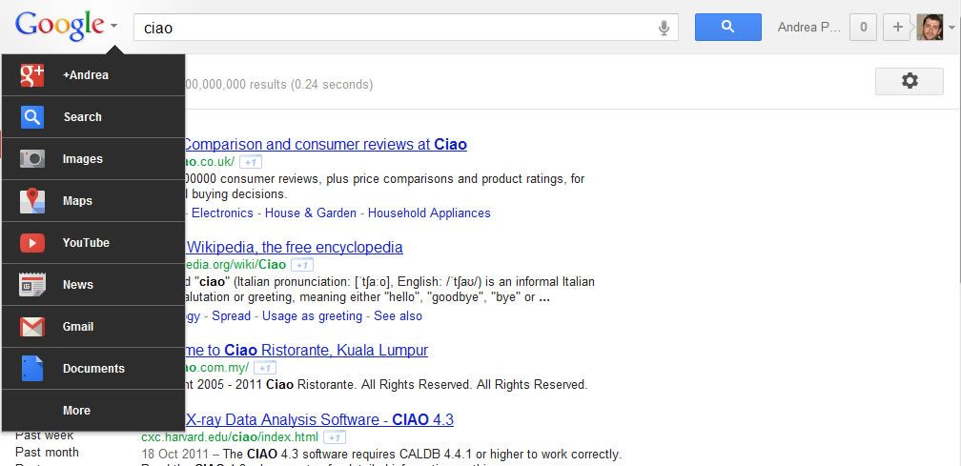Image resolution: width=961 pixels, height=466 pixels.
Task: Open the Wikipedia free encyclopedia result
Action: pyautogui.click(x=294, y=248)
